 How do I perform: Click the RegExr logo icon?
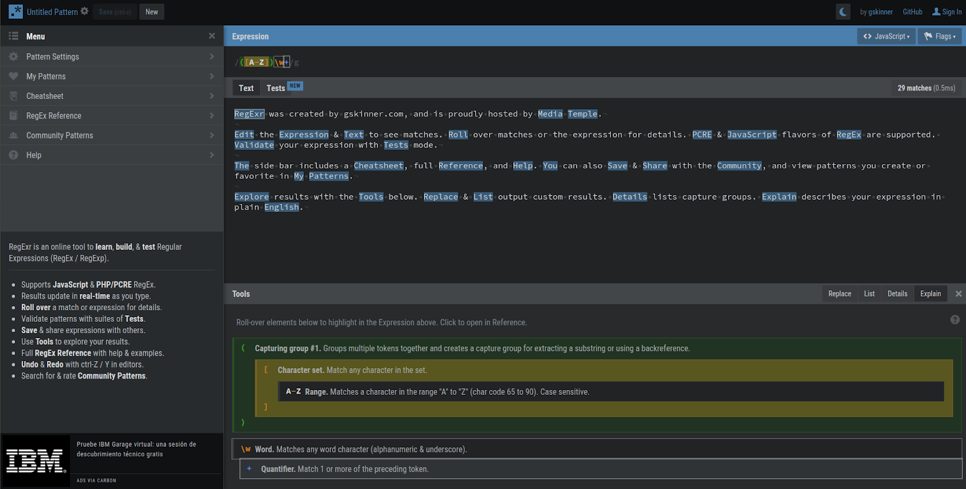16,11
